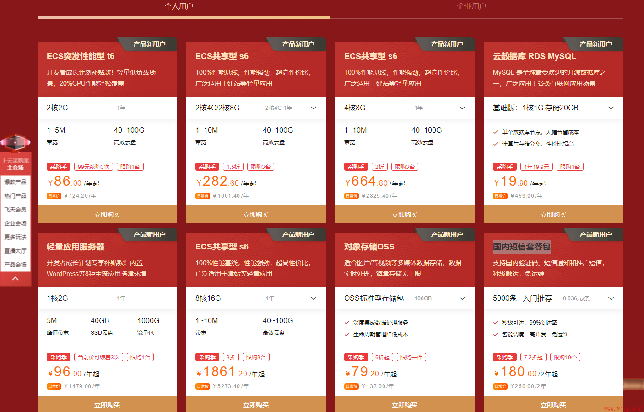Click checkmark next to 智能调度，高并发，免运维
This screenshot has width=644, height=412.
495,335
